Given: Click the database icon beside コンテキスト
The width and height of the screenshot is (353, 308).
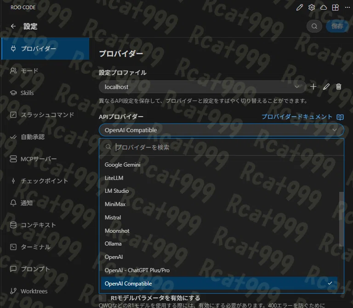Looking at the screenshot, I should tap(13, 225).
